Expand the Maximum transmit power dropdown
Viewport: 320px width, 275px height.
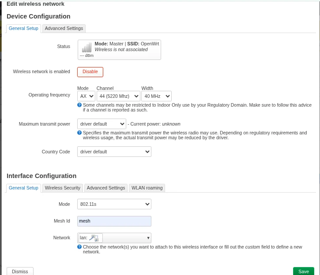102,124
